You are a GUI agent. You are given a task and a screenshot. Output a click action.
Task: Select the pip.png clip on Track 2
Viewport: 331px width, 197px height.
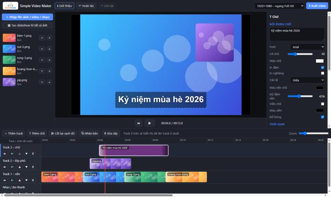[x=110, y=164]
